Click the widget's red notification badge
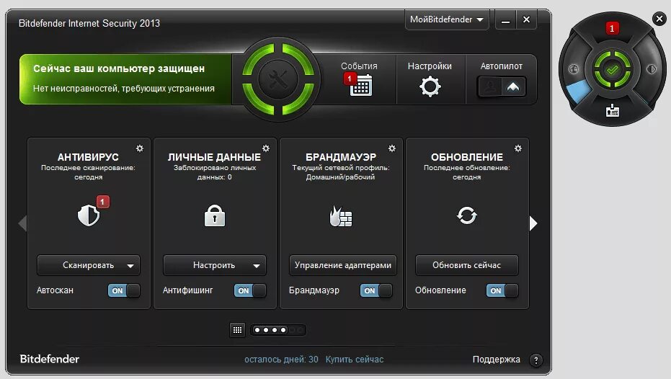This screenshot has height=379, width=671. [612, 29]
